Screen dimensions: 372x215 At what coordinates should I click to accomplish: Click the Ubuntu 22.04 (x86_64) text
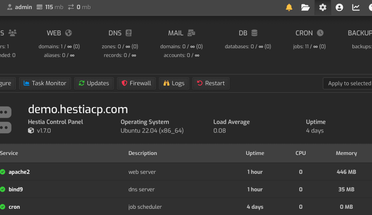[152, 130]
